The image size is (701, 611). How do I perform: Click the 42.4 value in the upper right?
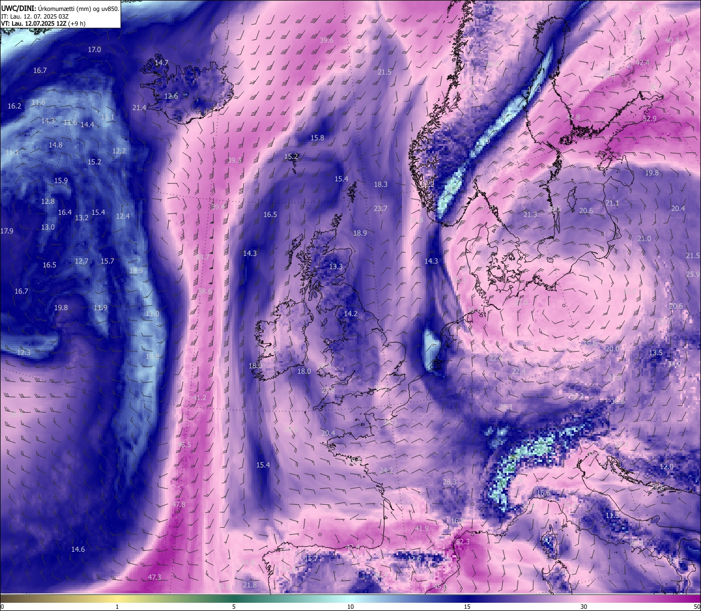(x=642, y=63)
